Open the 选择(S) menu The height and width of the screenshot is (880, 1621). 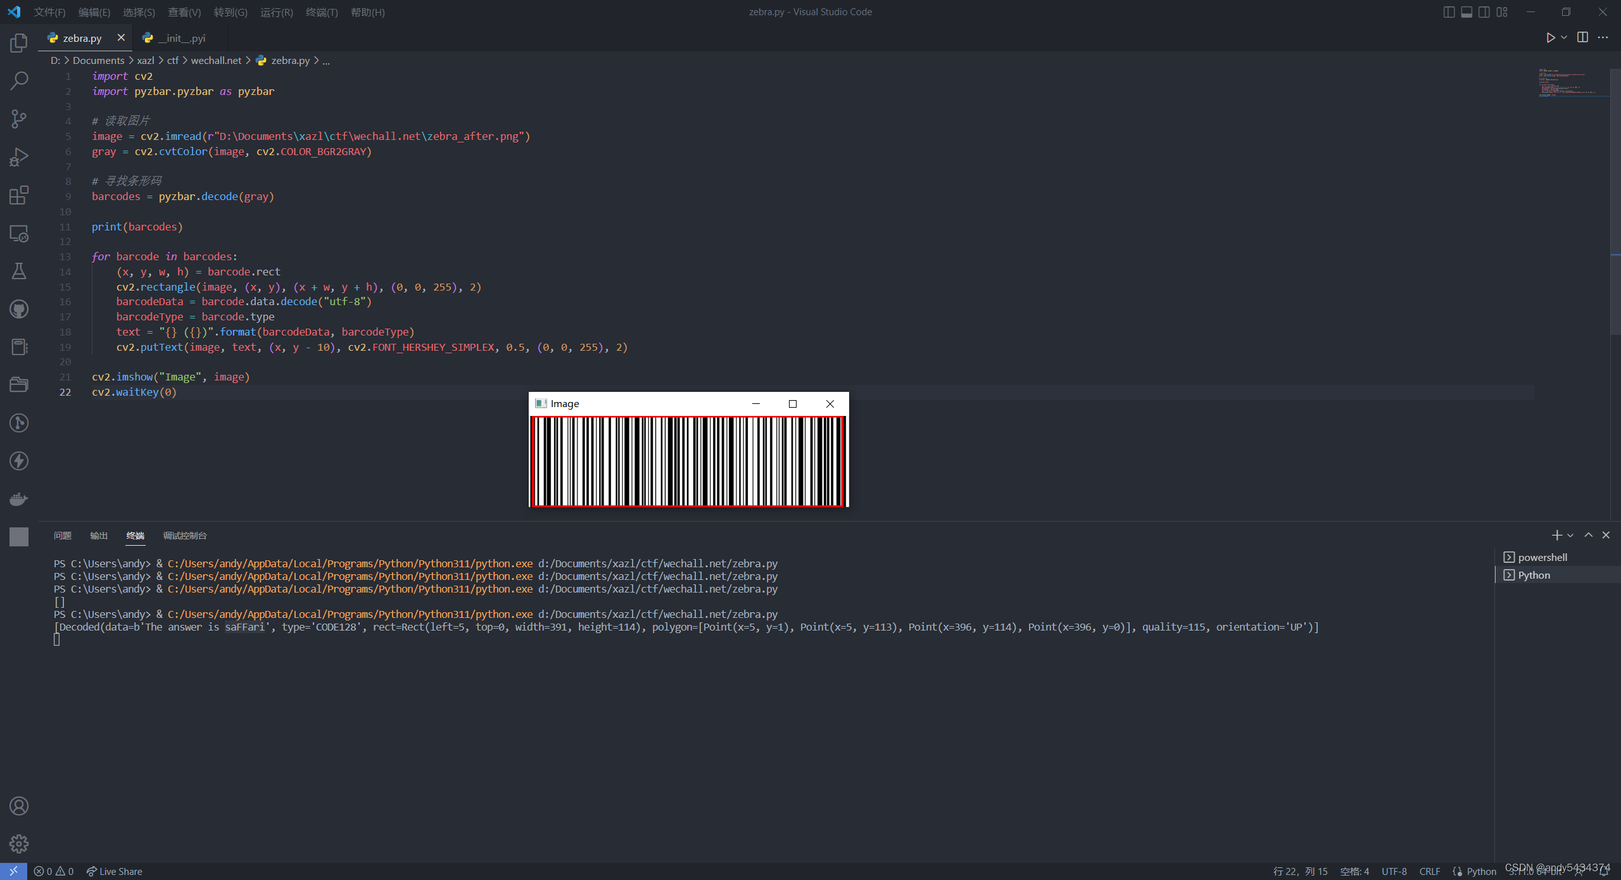[139, 12]
